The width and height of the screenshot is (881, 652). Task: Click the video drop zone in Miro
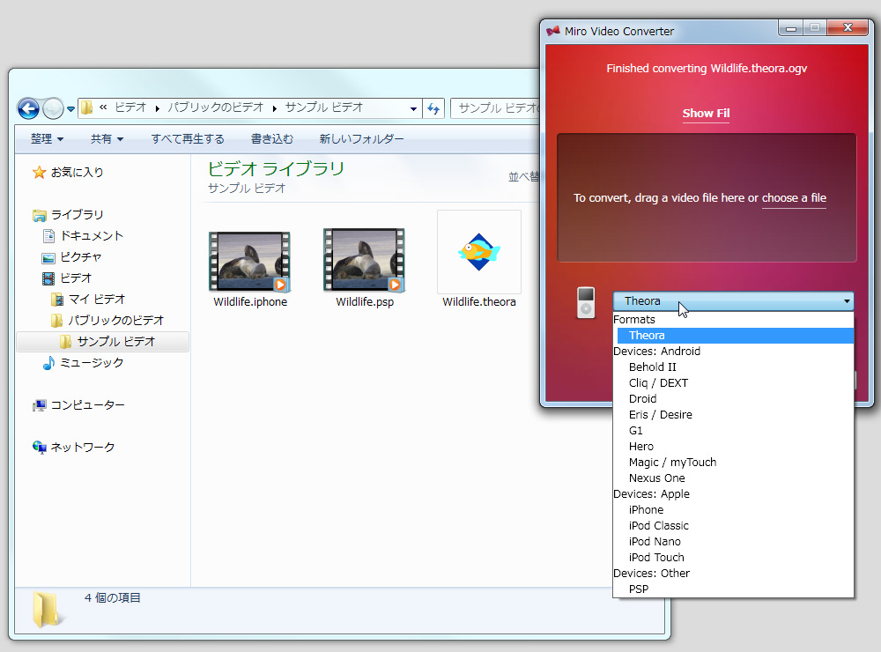point(707,198)
